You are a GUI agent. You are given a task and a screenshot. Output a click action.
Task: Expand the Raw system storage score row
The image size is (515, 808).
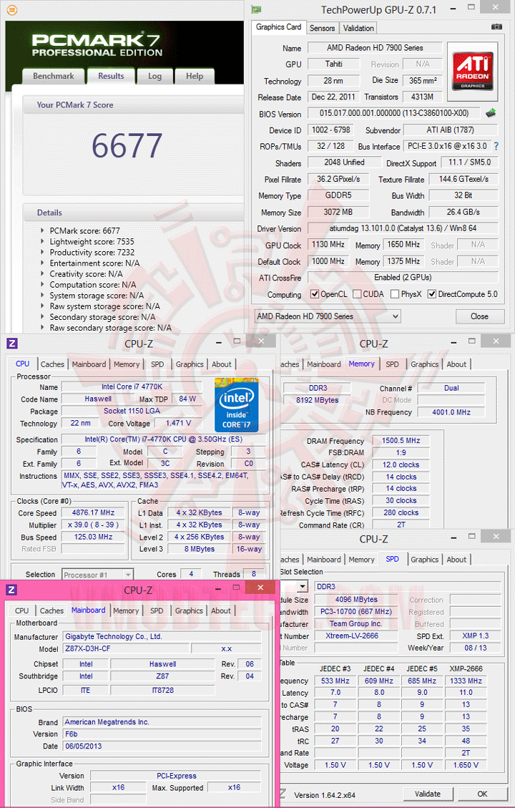42,306
